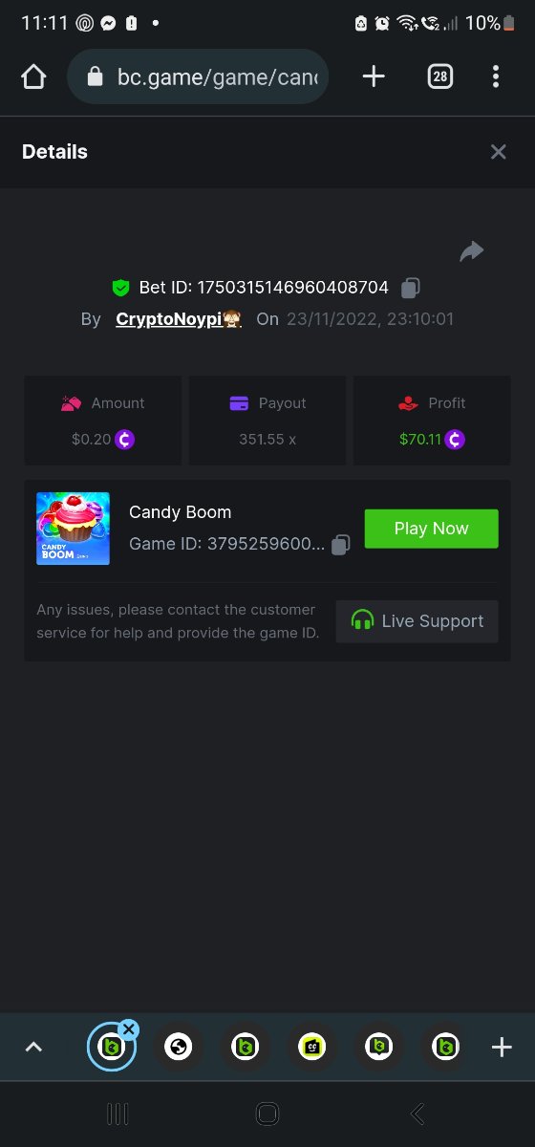Expand the bottom tab strip chevron
This screenshot has width=535, height=1147.
coord(33,1048)
